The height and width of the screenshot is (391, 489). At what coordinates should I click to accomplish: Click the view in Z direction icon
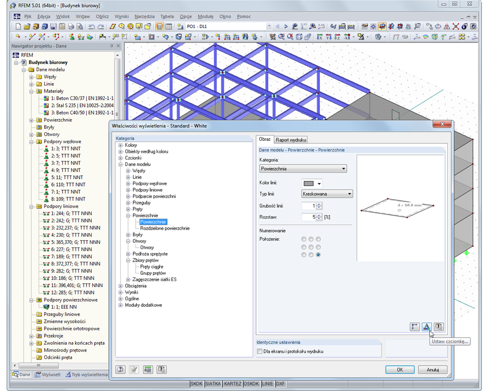(337, 37)
